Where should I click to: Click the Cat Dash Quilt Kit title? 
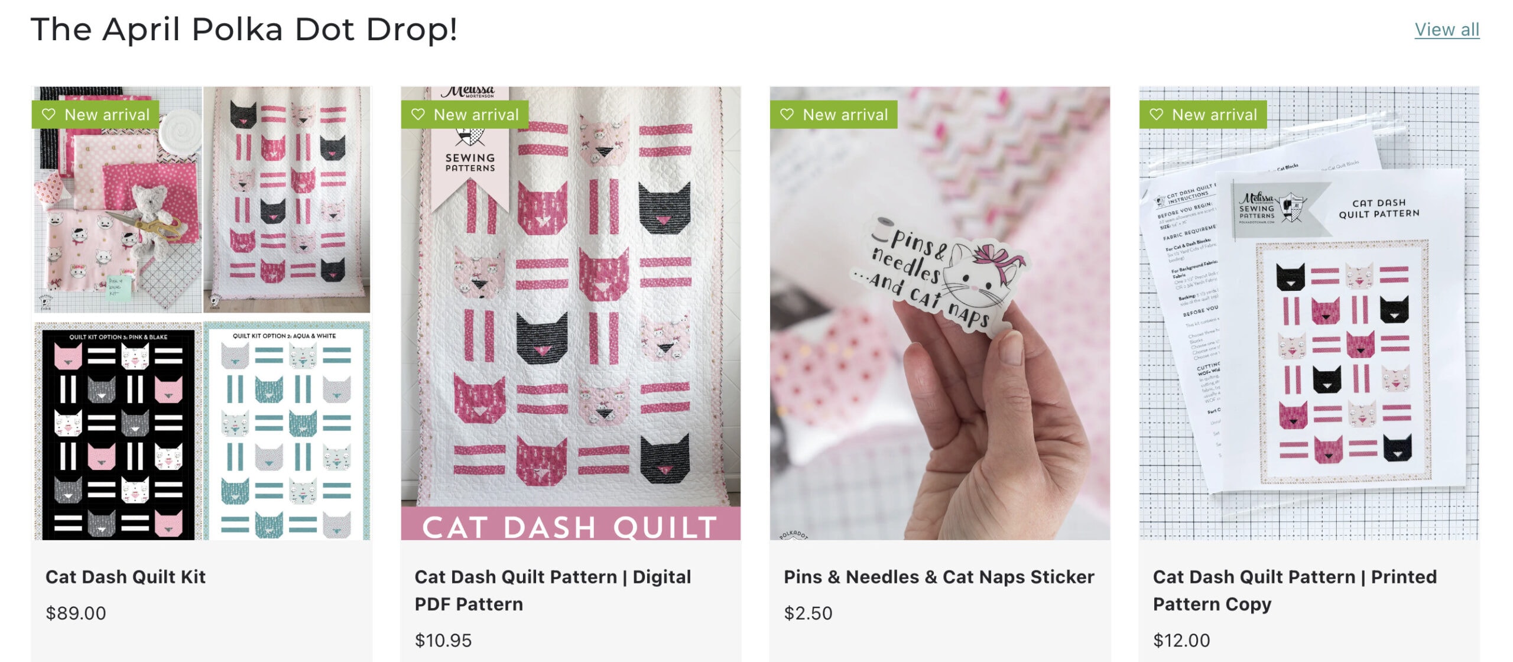pyautogui.click(x=125, y=576)
